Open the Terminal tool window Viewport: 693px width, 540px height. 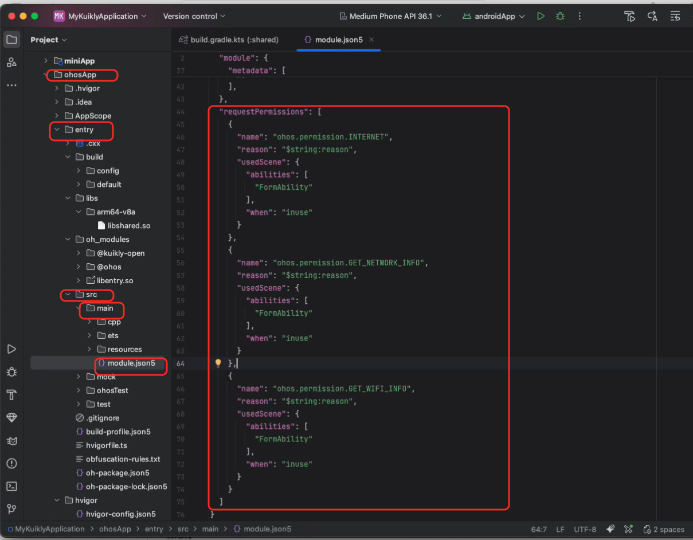(11, 486)
